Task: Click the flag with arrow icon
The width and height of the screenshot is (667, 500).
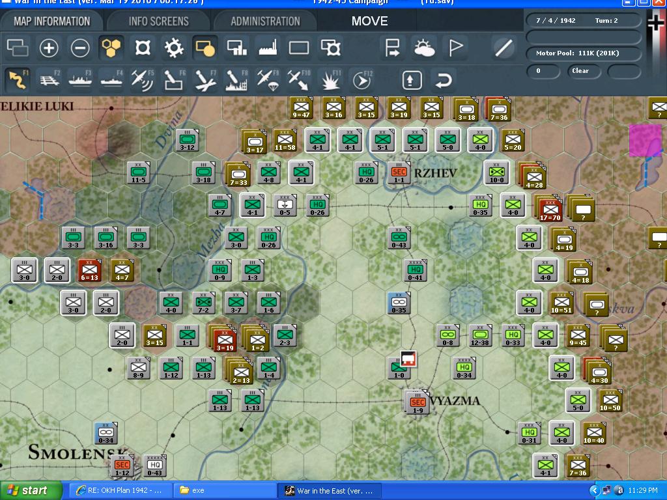Action: click(x=392, y=48)
